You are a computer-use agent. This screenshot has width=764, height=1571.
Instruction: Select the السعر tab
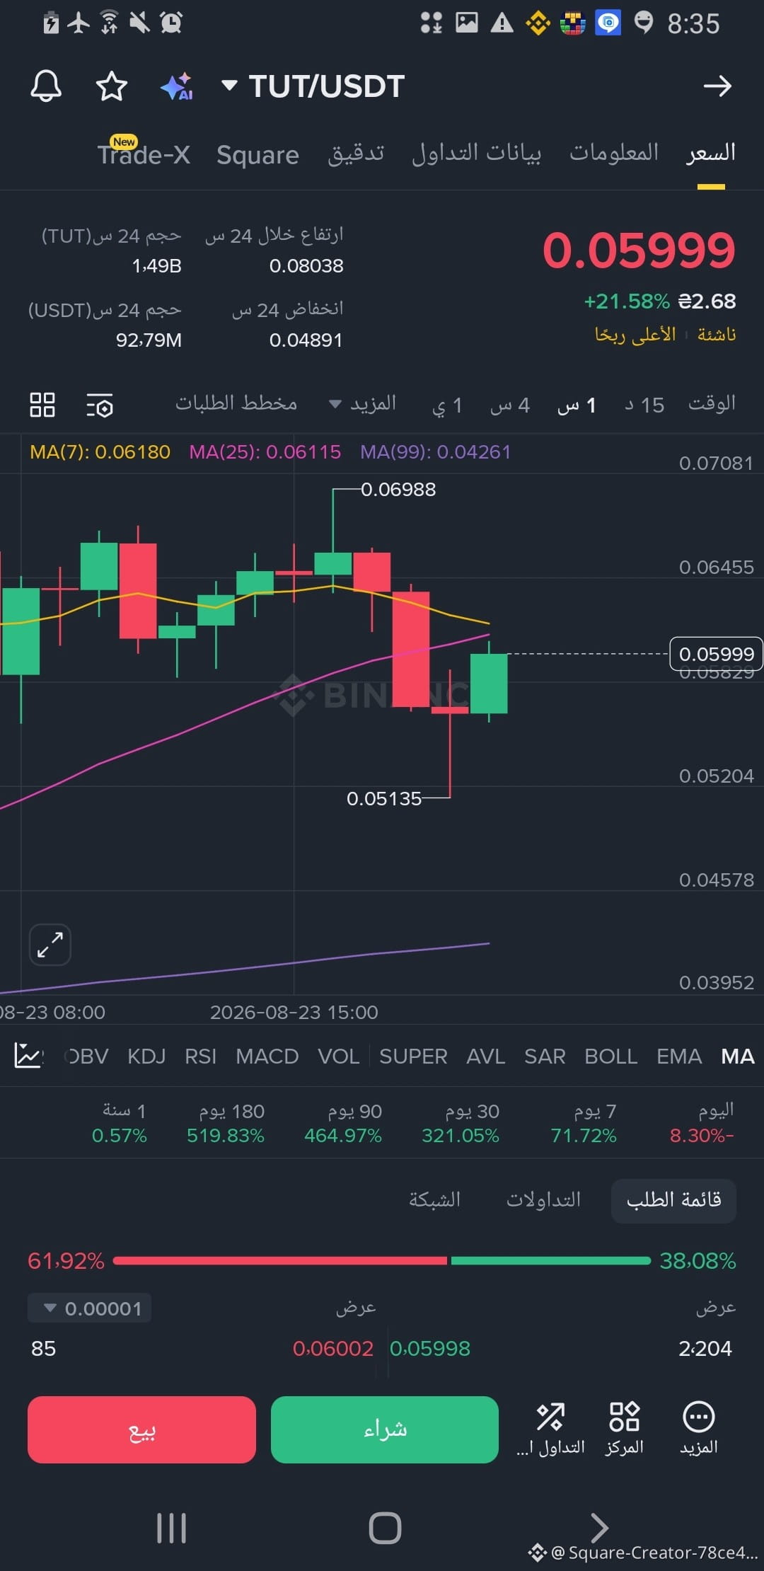711,153
